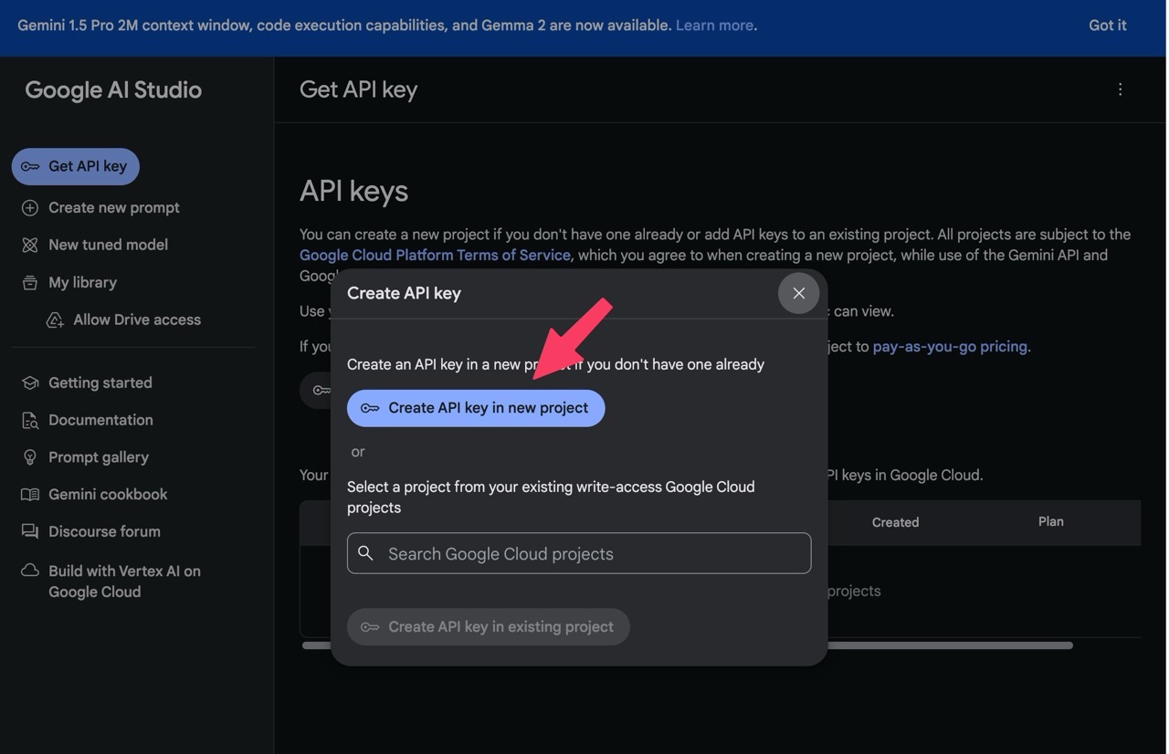The height and width of the screenshot is (754, 1169).
Task: Open Google Cloud Platform Terms of Service link
Action: [435, 256]
